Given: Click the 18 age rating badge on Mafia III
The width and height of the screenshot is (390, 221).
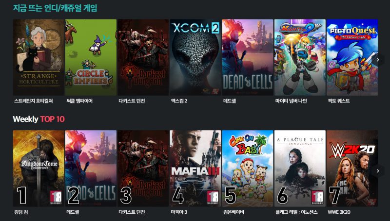Looking at the screenshot, I should pyautogui.click(x=213, y=198).
